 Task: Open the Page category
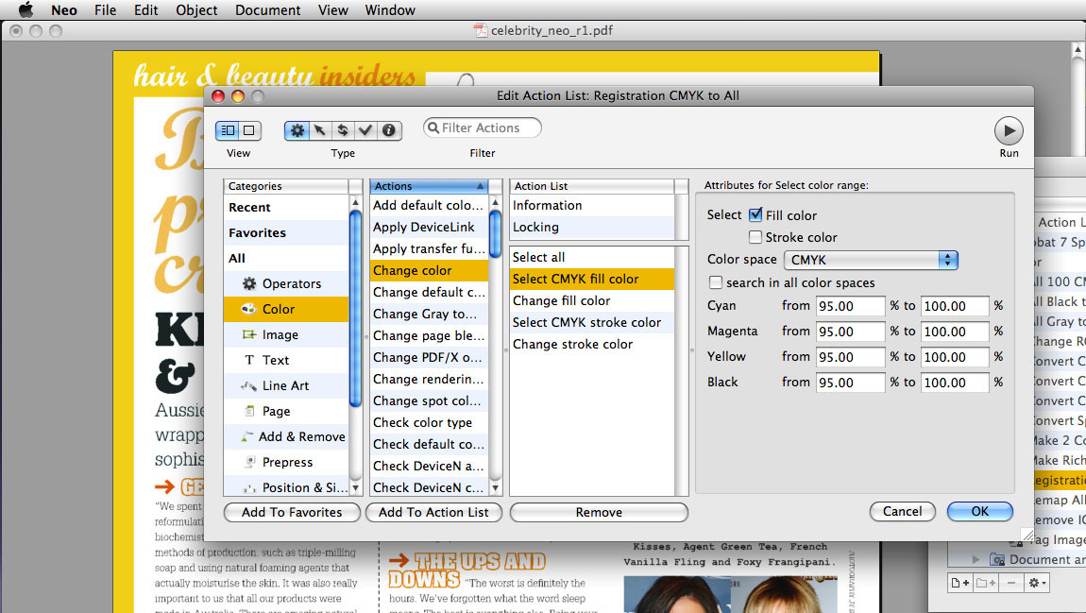[285, 412]
